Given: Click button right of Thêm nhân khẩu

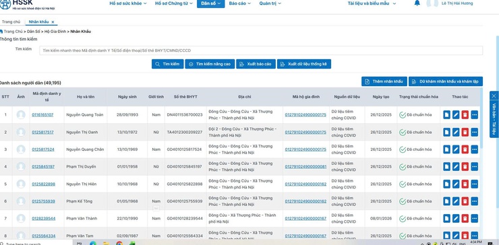Looking at the screenshot, I should point(446,81).
